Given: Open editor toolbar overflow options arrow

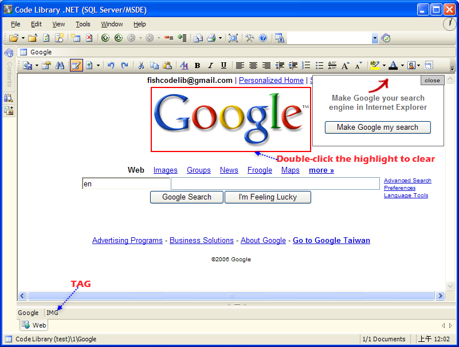Looking at the screenshot, I should (452, 69).
